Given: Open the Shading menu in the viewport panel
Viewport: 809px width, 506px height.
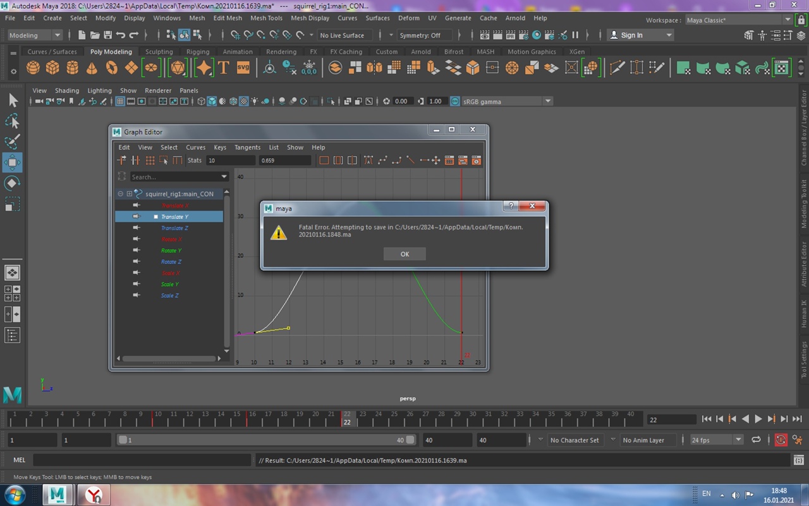Looking at the screenshot, I should (x=67, y=90).
